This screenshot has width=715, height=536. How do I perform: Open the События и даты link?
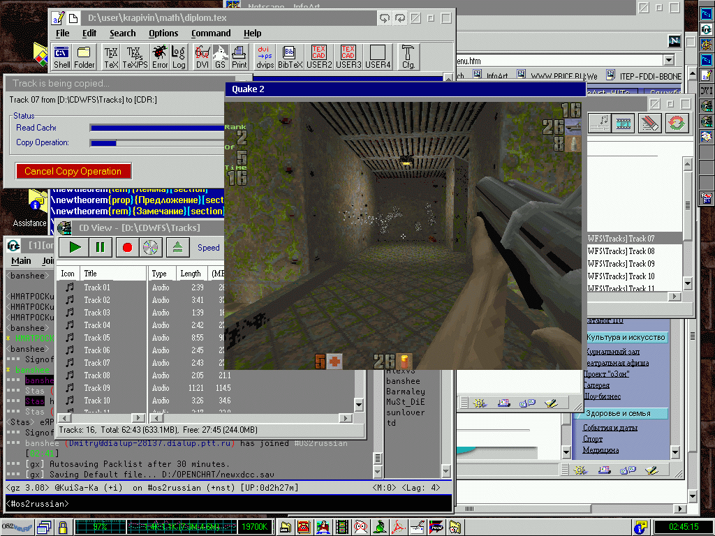610,428
